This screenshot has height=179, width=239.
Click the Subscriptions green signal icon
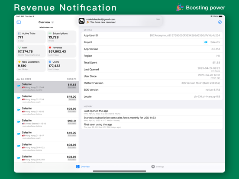click(50, 33)
